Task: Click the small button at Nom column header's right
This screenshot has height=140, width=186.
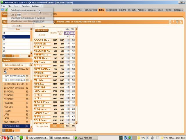Action: tap(31, 29)
